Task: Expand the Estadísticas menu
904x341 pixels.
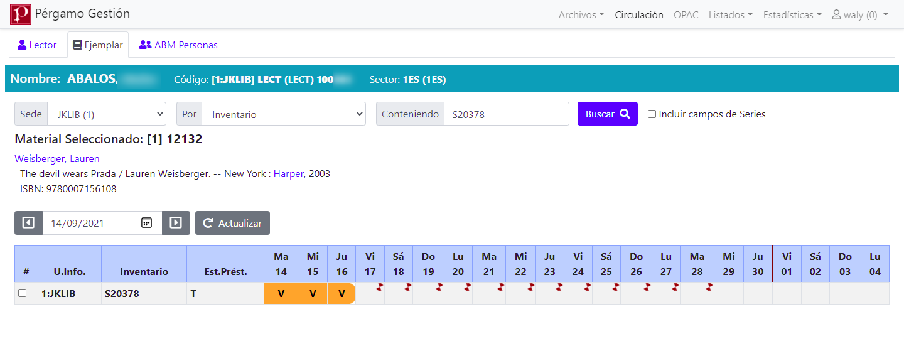Action: pyautogui.click(x=792, y=15)
